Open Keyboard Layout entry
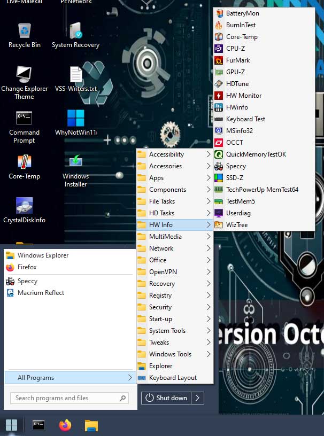 (x=175, y=378)
